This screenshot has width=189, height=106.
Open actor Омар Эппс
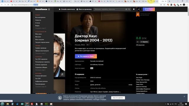140,85
